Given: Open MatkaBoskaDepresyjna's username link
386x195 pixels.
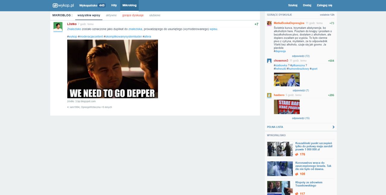Looking at the screenshot, I should (289, 23).
